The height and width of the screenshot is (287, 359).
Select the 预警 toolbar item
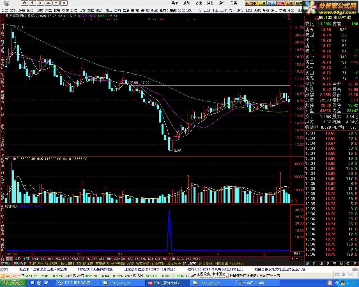tap(57, 10)
